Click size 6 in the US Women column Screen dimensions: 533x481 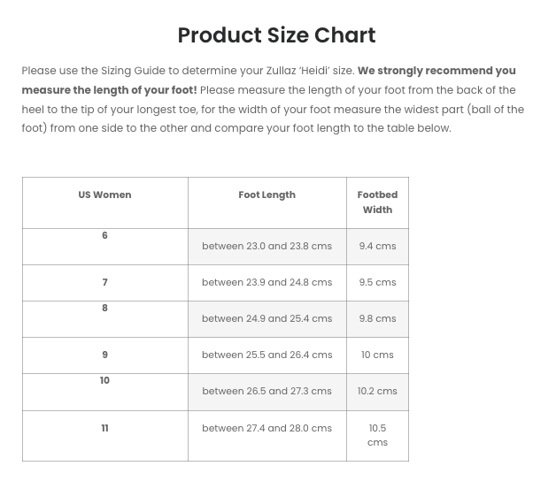[104, 235]
